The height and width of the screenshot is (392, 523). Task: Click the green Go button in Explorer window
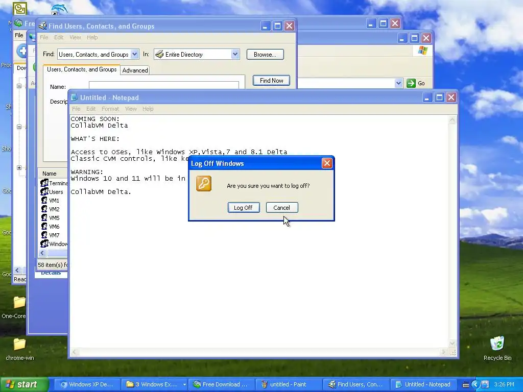411,83
